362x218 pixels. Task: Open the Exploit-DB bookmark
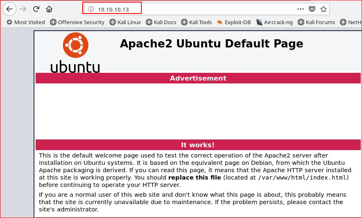point(234,22)
